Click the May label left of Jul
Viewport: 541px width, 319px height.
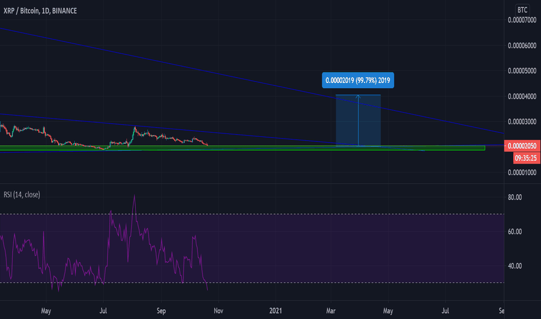click(x=46, y=311)
